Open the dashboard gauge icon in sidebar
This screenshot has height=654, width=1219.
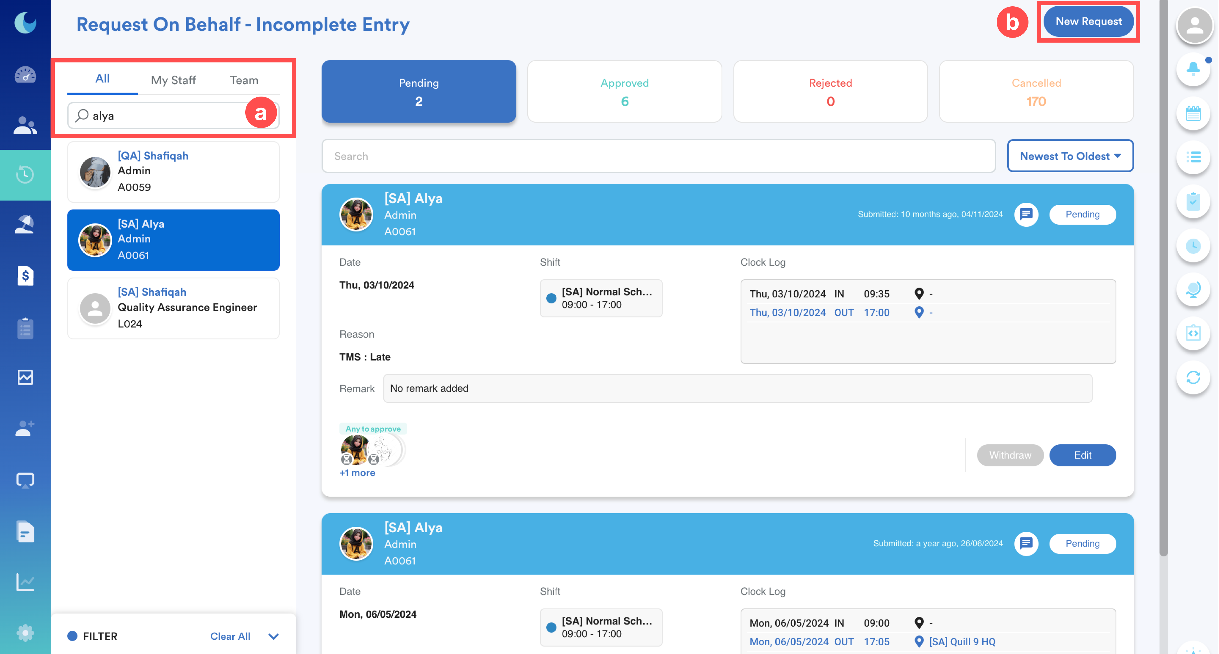(25, 75)
